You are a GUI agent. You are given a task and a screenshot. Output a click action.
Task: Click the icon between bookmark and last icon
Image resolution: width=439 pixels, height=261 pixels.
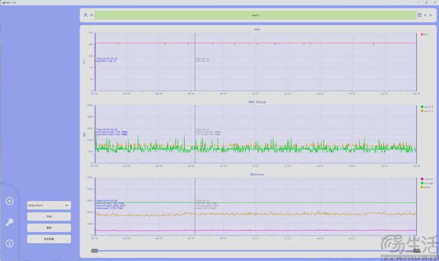tap(426, 15)
